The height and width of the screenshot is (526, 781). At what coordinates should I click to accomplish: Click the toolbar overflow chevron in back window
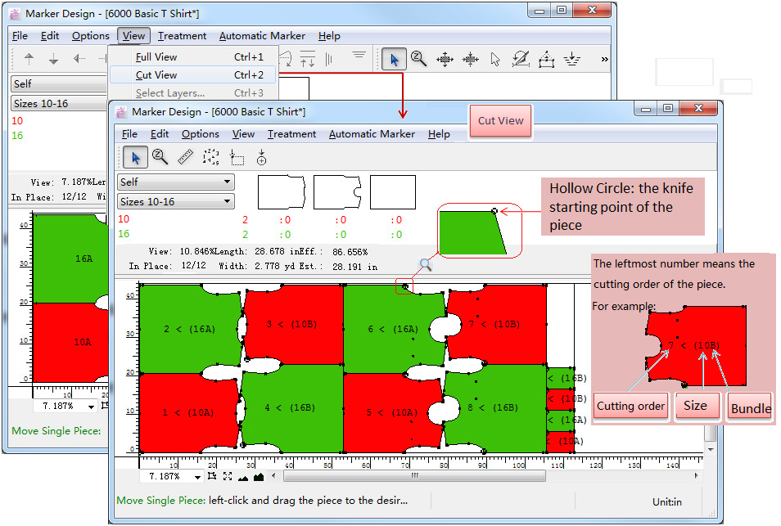coord(604,59)
